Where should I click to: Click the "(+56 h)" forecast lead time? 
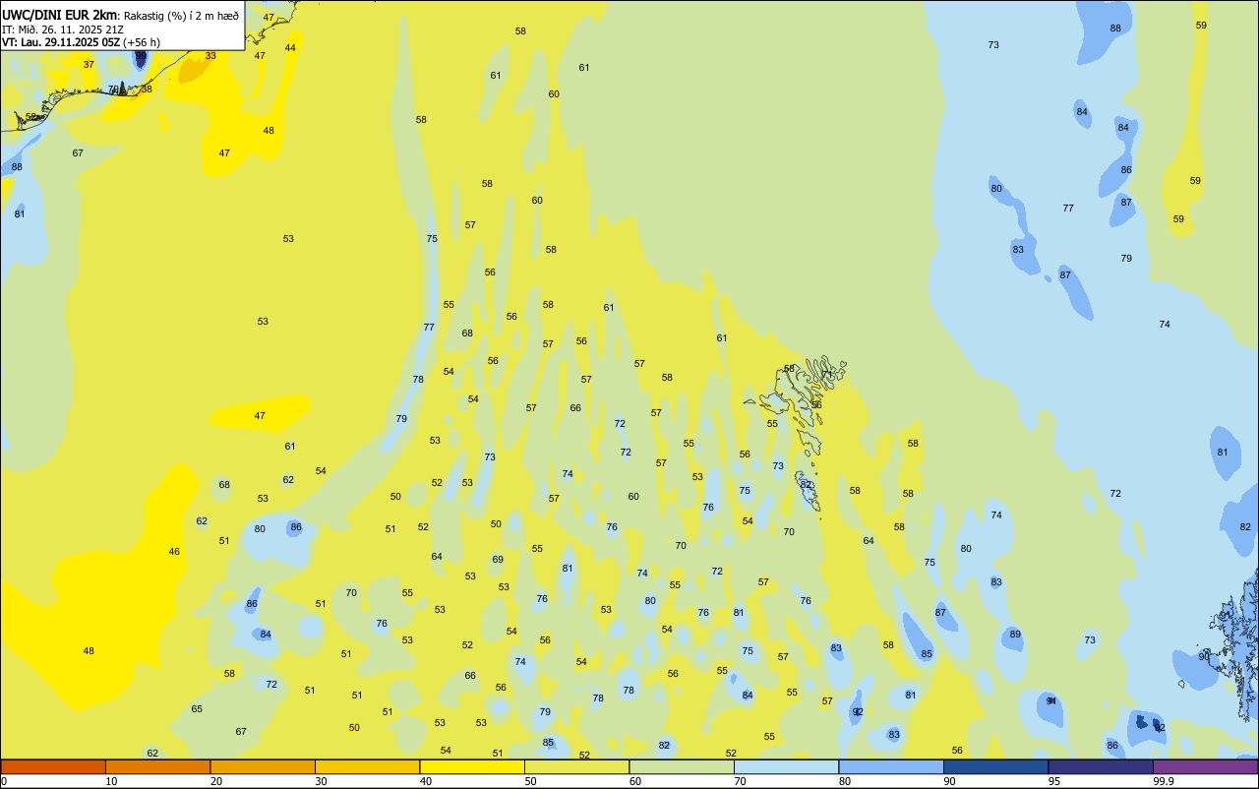pyautogui.click(x=142, y=42)
